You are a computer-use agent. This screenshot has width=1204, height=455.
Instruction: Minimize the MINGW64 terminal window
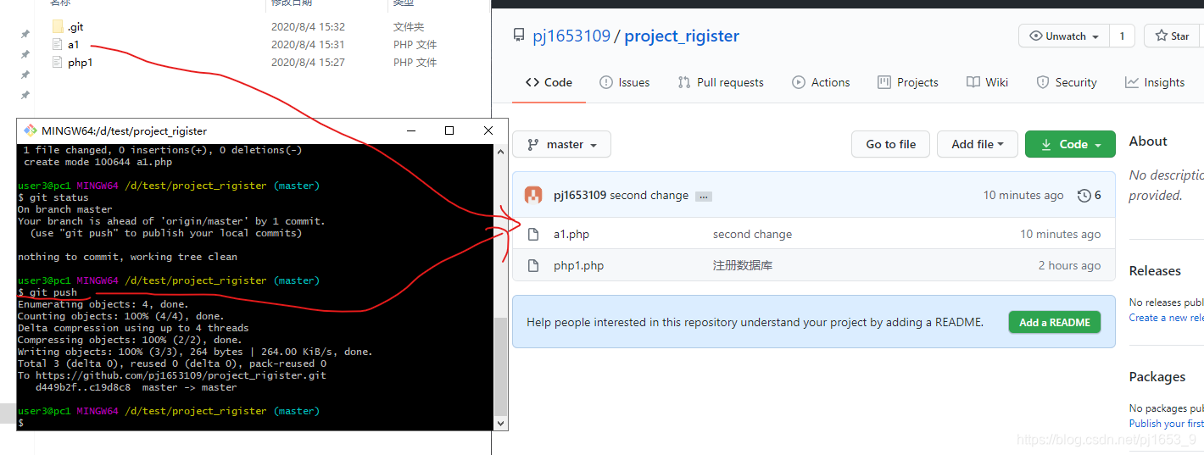point(411,130)
